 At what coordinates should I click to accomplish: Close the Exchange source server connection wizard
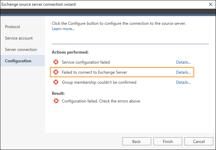click(211, 4)
